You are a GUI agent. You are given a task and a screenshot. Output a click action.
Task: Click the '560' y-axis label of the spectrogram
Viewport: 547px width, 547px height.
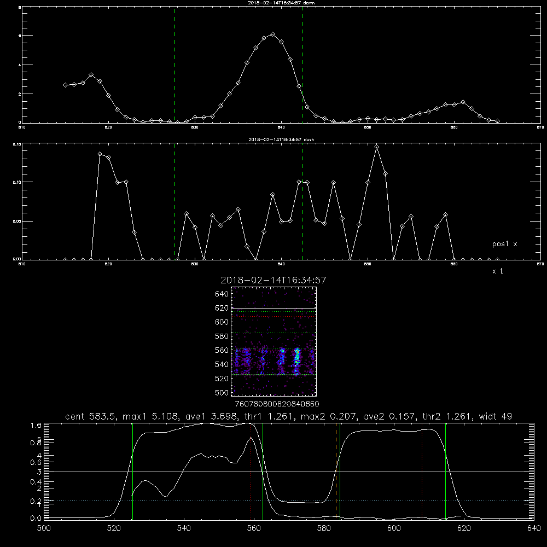point(222,350)
